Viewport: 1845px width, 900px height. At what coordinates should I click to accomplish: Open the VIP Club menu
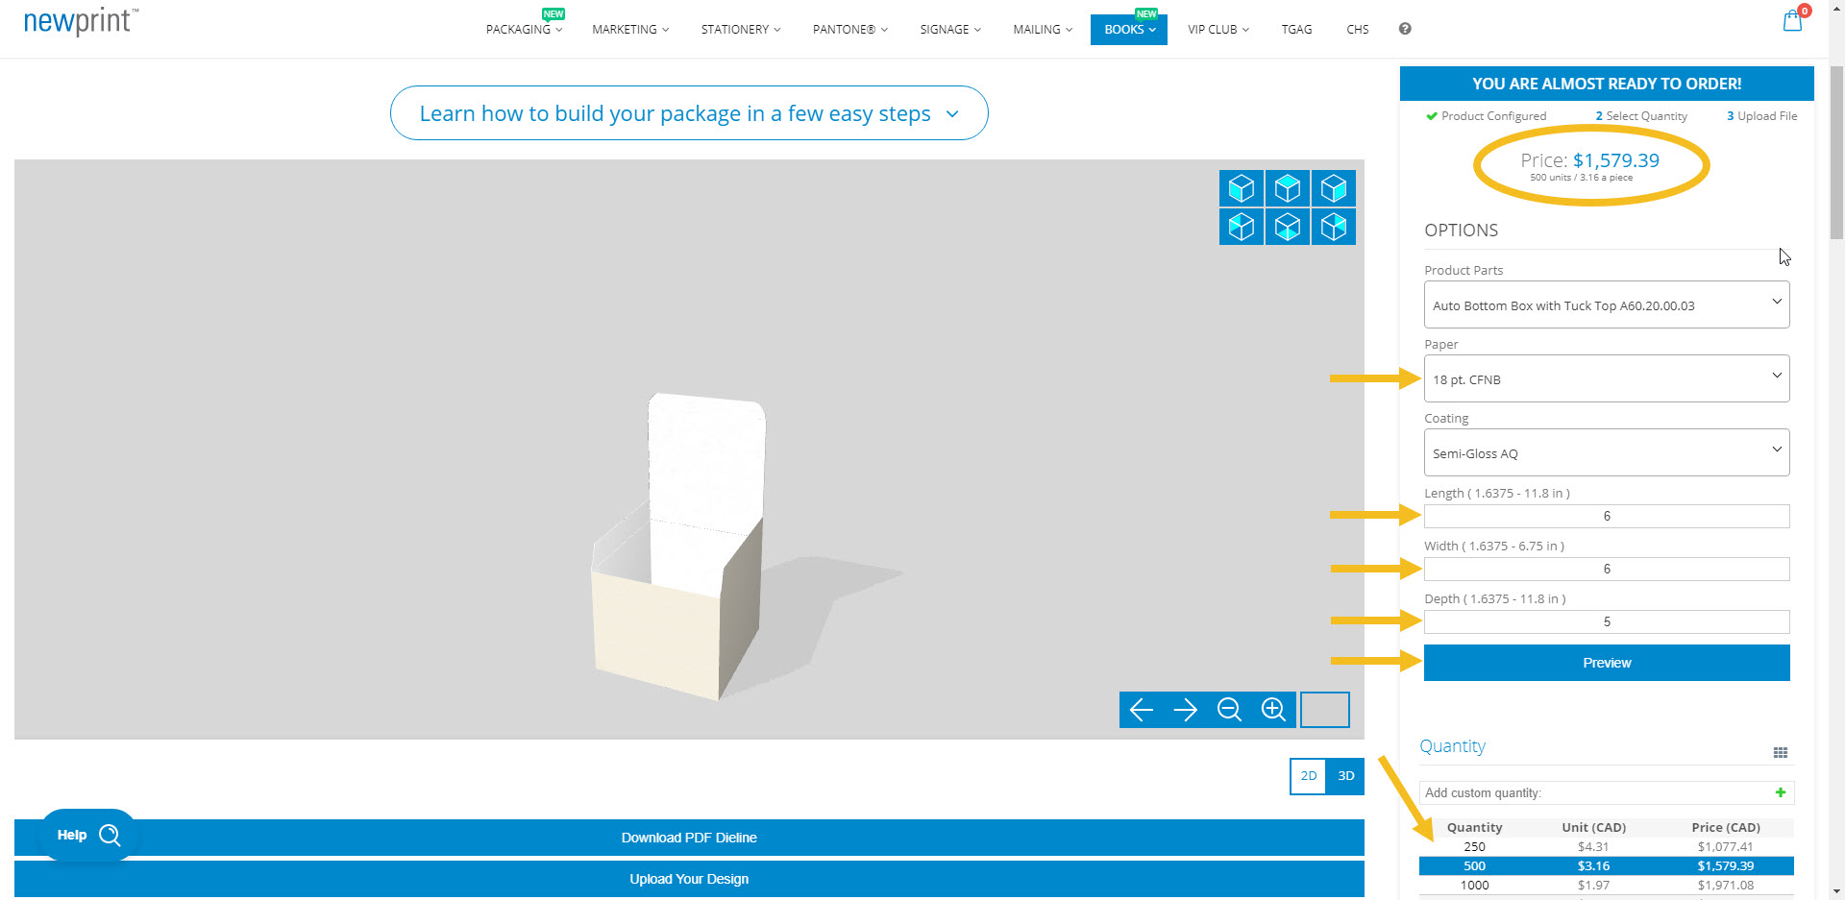click(x=1218, y=29)
